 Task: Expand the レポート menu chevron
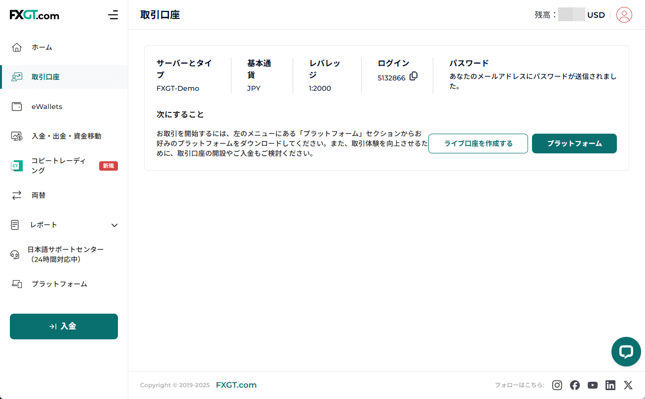pyautogui.click(x=114, y=225)
